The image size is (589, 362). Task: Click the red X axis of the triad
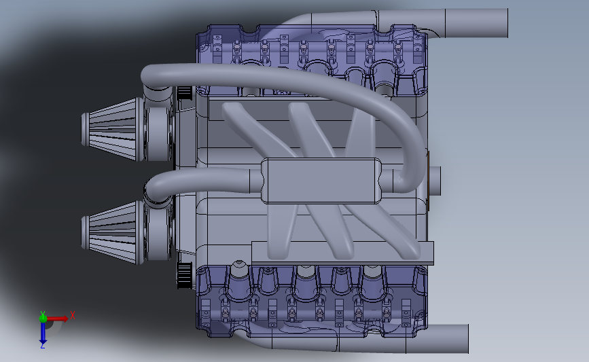(58, 319)
